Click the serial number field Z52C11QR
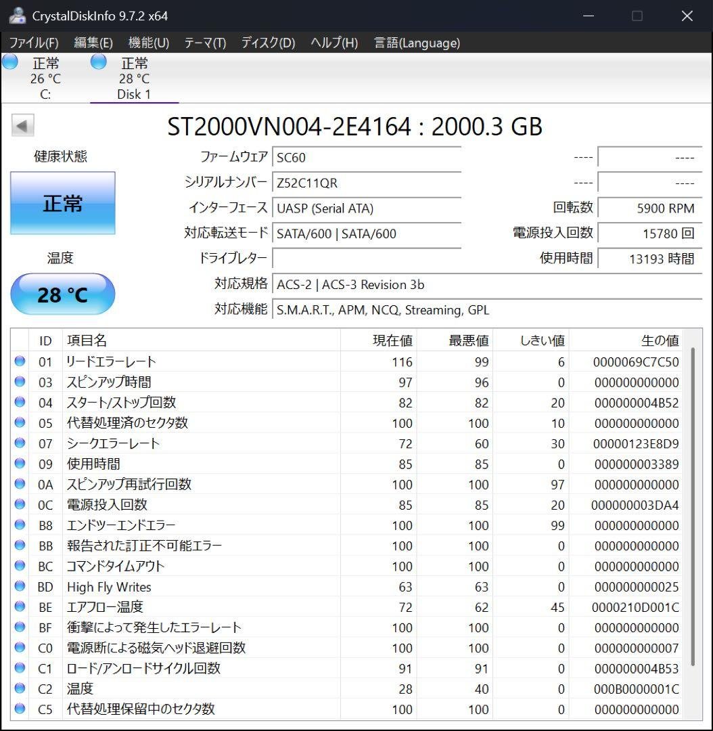This screenshot has height=731, width=713. pos(367,182)
